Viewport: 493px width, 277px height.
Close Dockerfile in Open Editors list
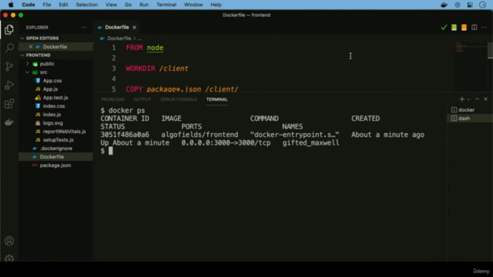pos(31,46)
